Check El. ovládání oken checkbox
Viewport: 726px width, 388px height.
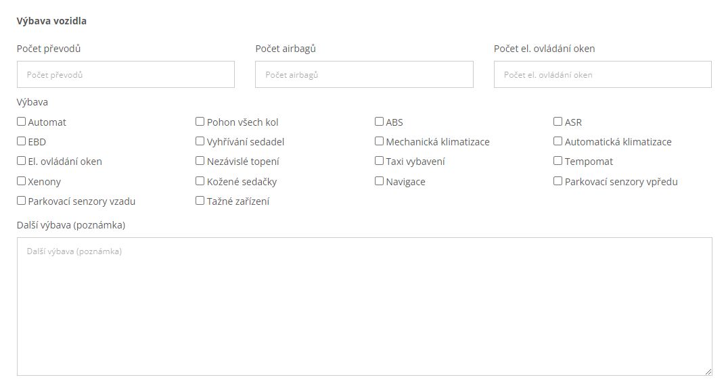click(21, 161)
